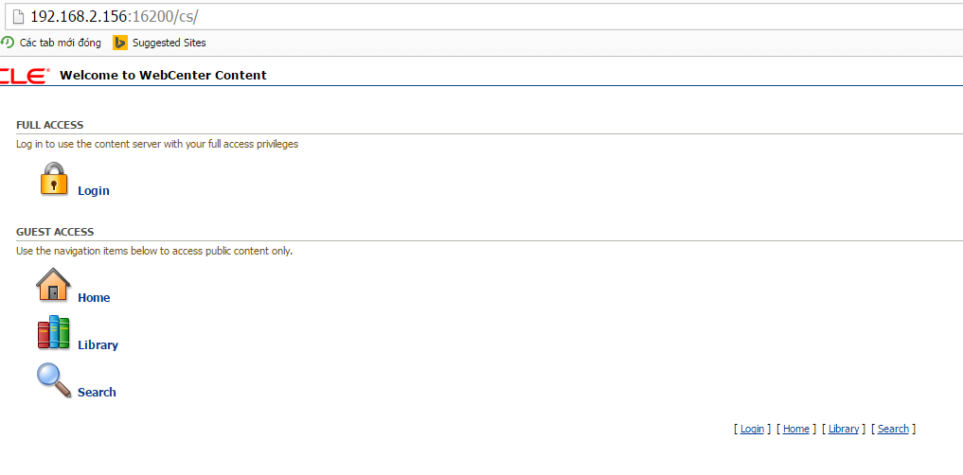
Task: Open the bold Library link beside the books
Action: click(98, 345)
